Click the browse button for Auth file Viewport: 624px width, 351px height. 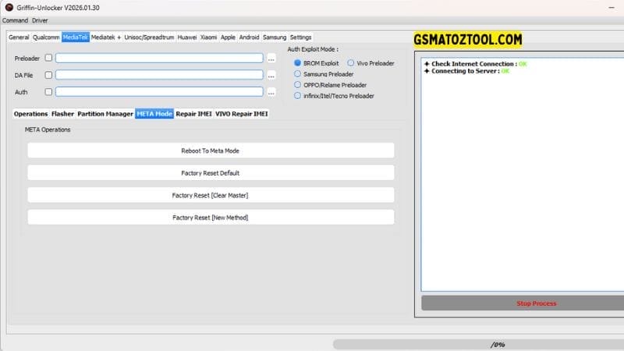click(271, 92)
